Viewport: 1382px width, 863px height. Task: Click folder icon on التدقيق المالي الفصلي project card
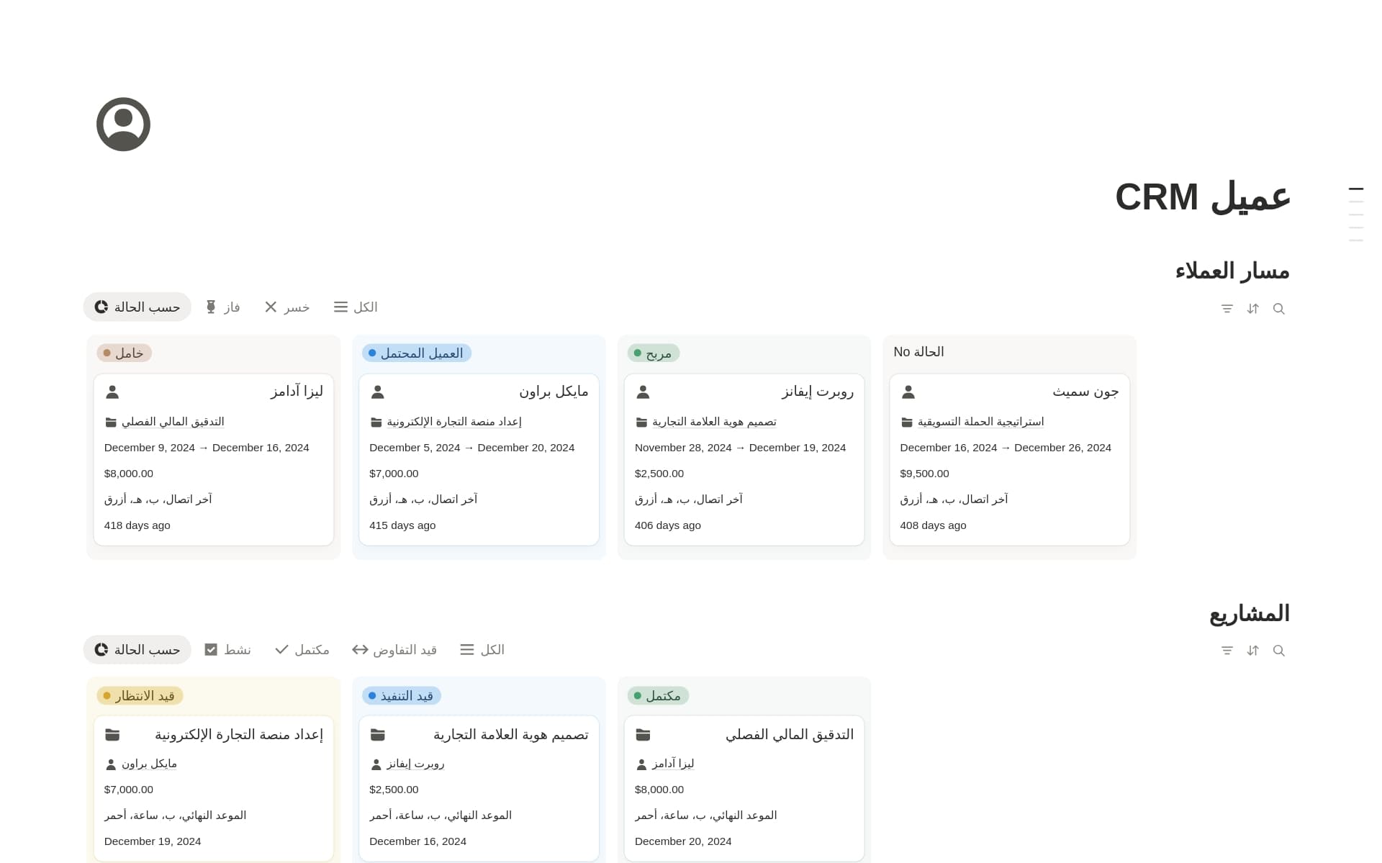pos(643,735)
